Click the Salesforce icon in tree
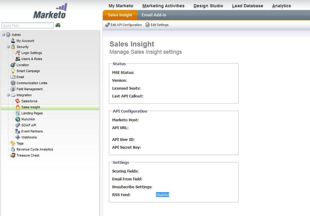Image resolution: width=310 pixels, height=216 pixels. 18,101
